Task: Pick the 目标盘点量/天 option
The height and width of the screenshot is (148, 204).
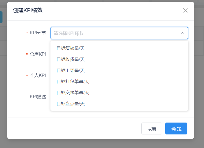Action: click(119, 104)
